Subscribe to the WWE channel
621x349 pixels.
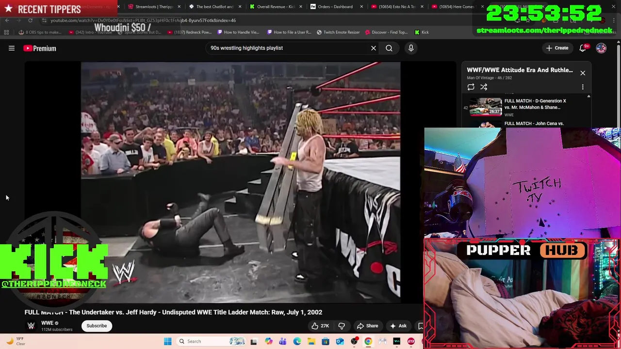97,326
